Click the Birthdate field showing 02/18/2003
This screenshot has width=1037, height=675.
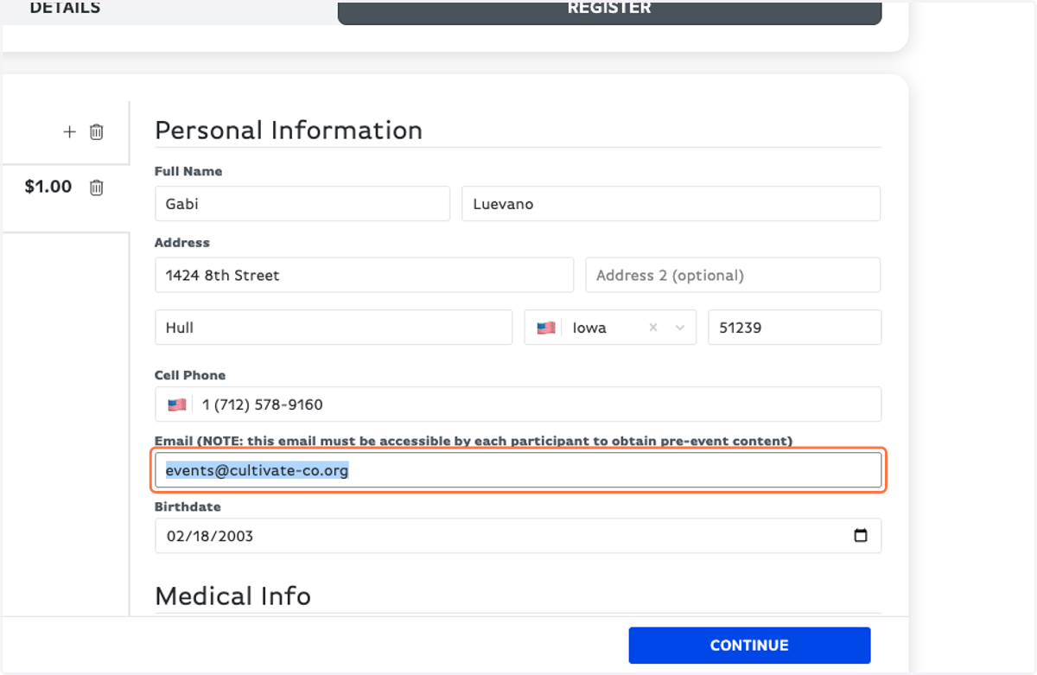(518, 536)
